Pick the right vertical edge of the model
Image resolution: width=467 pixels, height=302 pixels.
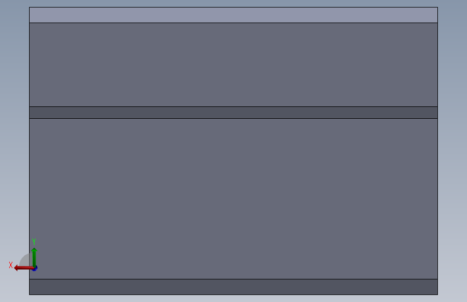coord(437,150)
